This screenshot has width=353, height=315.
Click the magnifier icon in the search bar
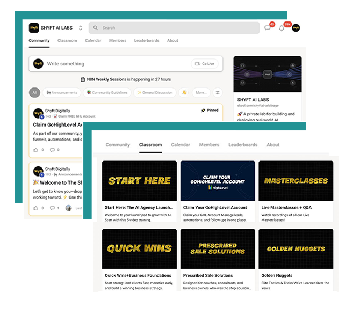tap(96, 28)
